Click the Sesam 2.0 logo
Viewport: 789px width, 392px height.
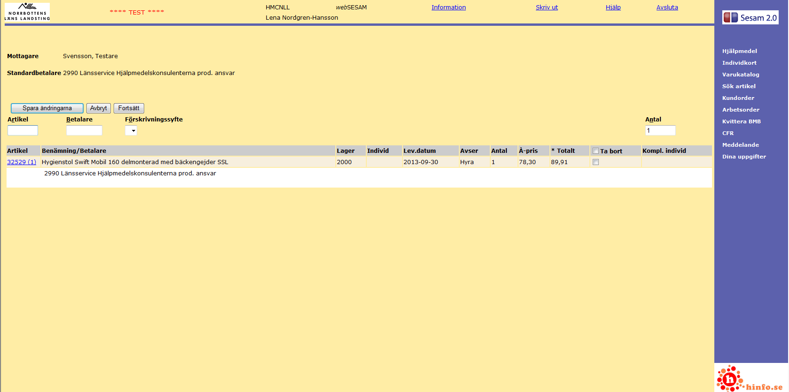click(750, 18)
